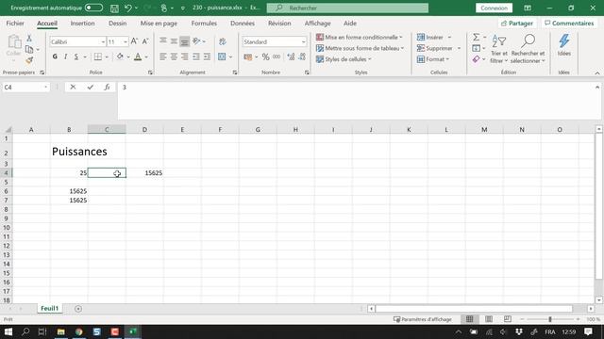Click the cancel X in formula bar
604x339 pixels.
(73, 88)
